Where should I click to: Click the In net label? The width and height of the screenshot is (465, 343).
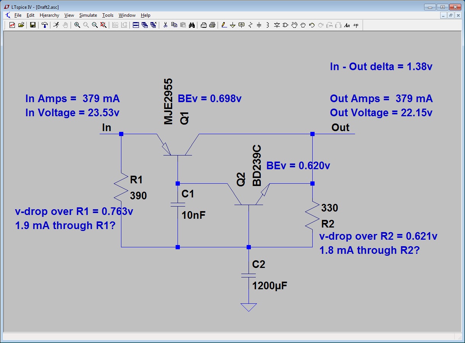(x=107, y=128)
